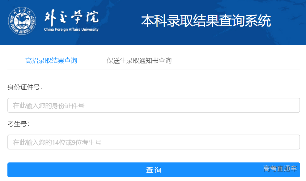Click the 本科录取结果查询系统 page title
Image resolution: width=306 pixels, height=181 pixels.
[x=206, y=21]
